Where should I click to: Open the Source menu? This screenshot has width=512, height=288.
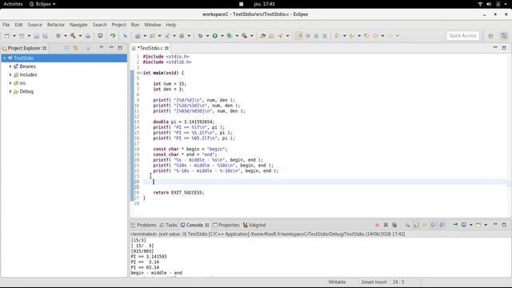coord(35,25)
